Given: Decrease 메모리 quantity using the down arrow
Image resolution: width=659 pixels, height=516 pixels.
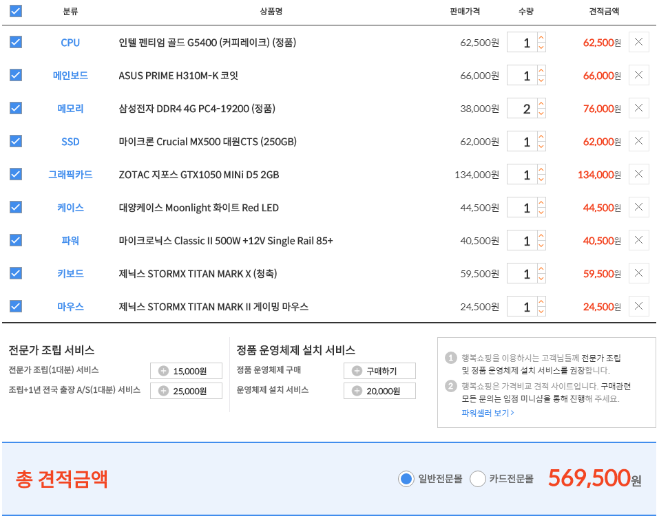Looking at the screenshot, I should coord(541,113).
